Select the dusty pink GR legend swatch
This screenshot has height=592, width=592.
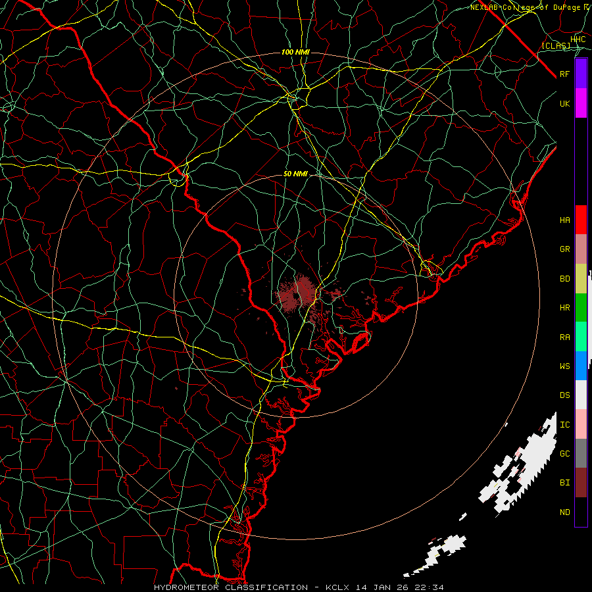coord(581,249)
